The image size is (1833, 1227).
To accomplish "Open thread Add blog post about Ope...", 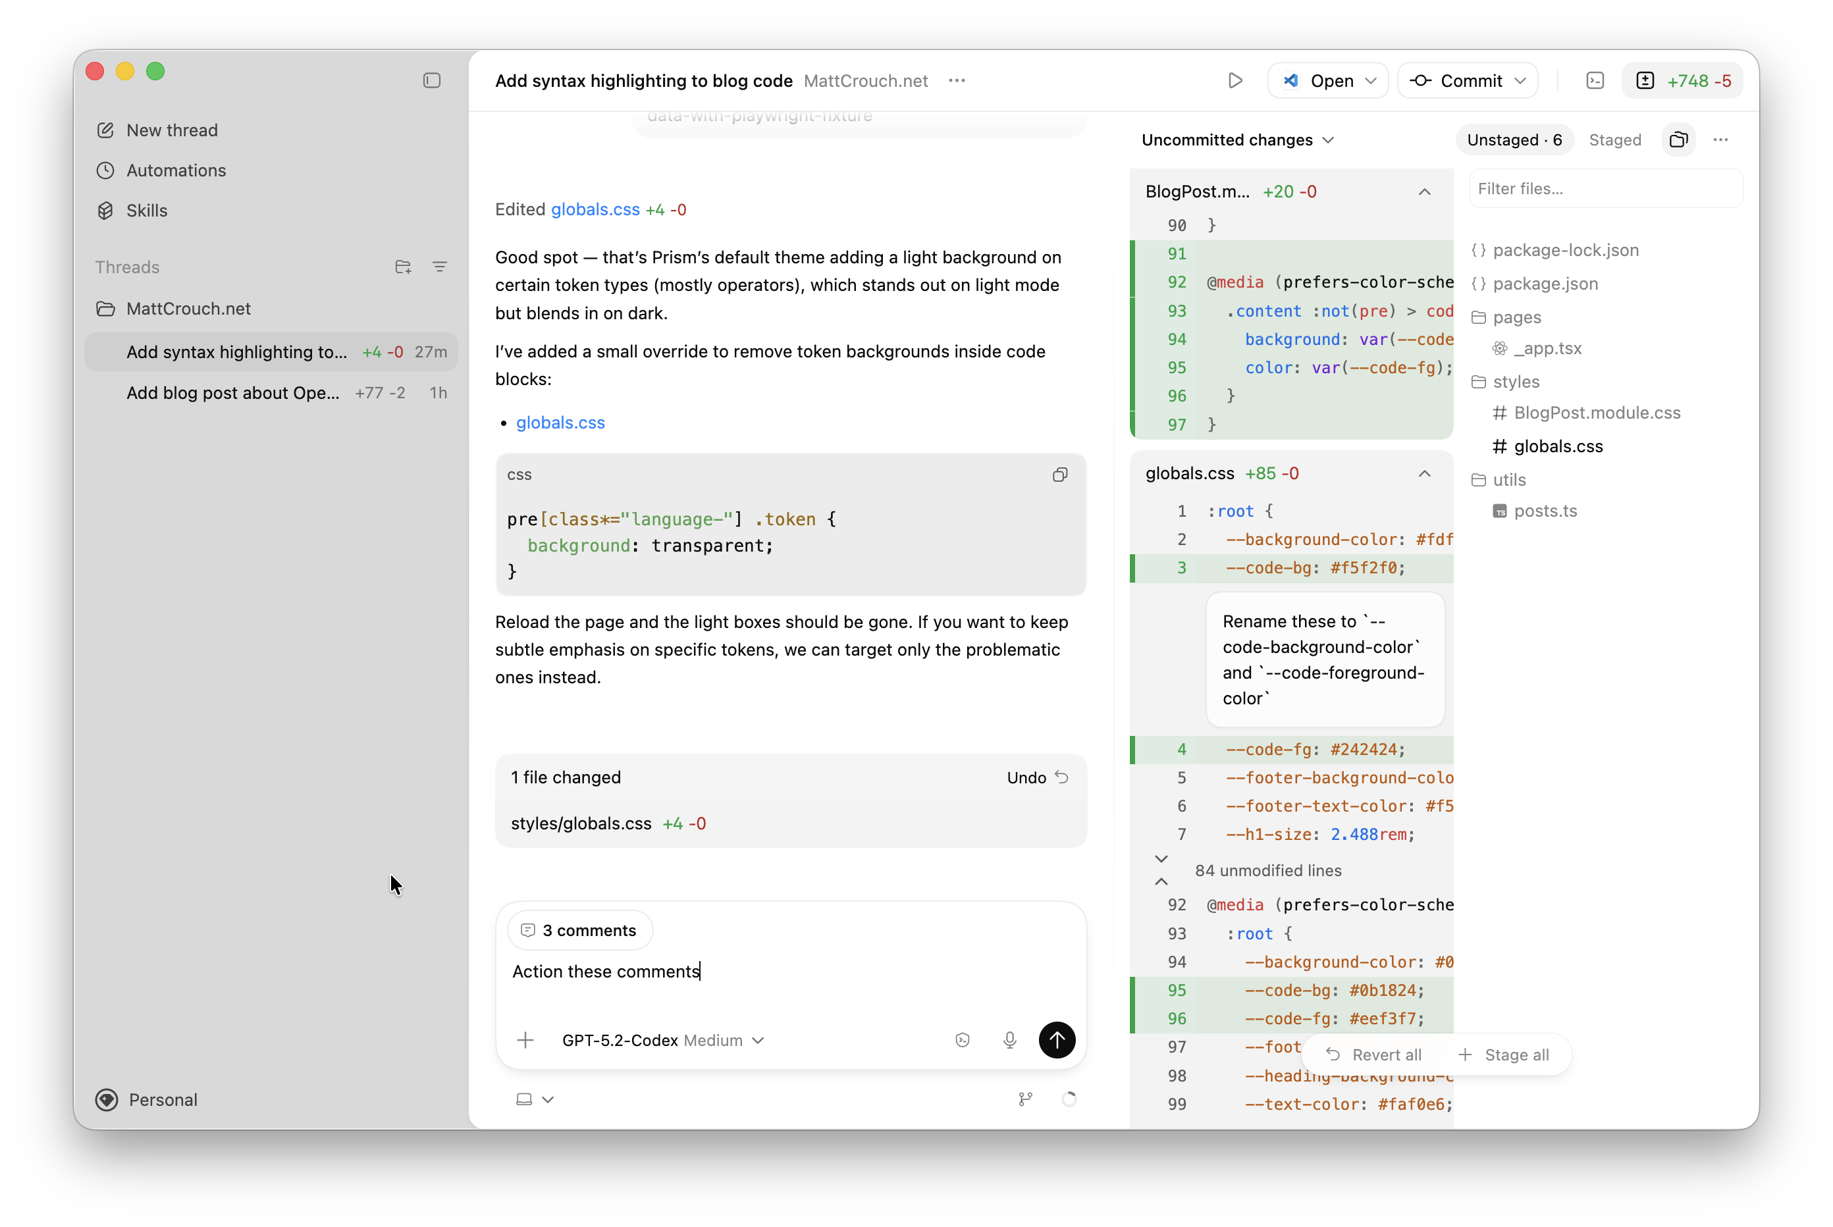I will [271, 393].
